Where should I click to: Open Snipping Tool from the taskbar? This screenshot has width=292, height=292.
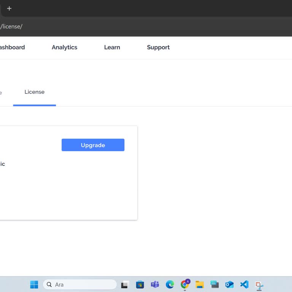point(259,285)
